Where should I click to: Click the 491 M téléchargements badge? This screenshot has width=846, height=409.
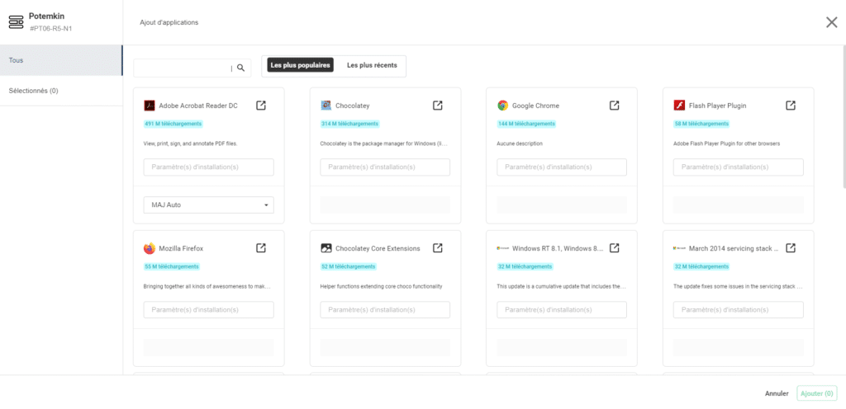pyautogui.click(x=173, y=124)
